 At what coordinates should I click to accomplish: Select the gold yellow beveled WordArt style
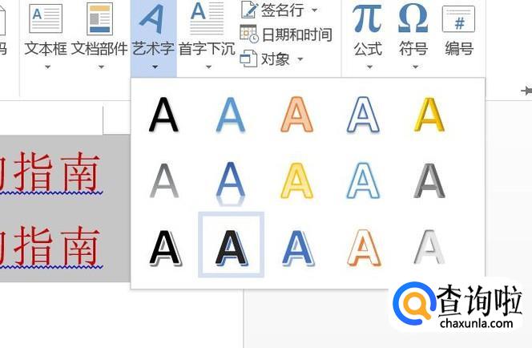(429, 115)
